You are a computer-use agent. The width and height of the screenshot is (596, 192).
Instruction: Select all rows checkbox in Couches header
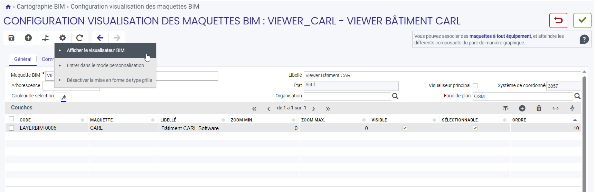click(x=11, y=119)
